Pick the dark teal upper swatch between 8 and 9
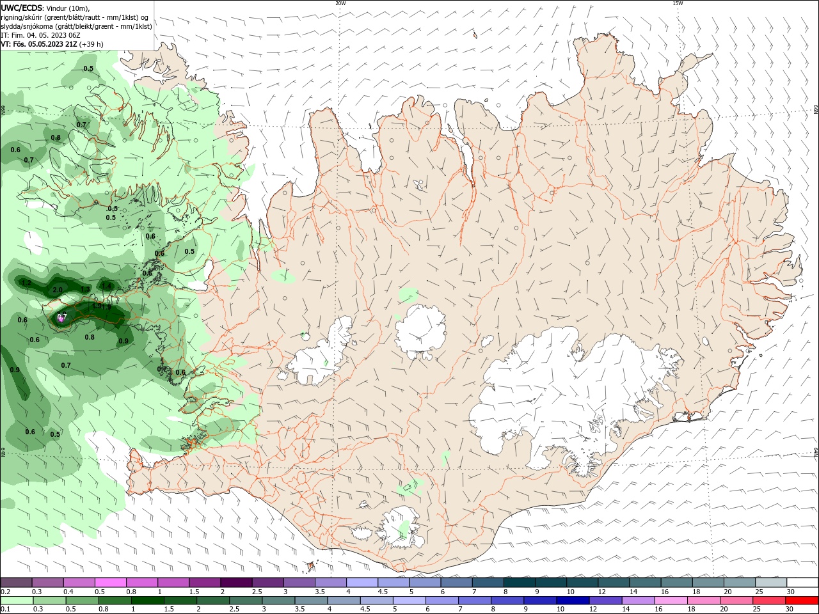Screen dimensions: 819x614 pos(520,583)
